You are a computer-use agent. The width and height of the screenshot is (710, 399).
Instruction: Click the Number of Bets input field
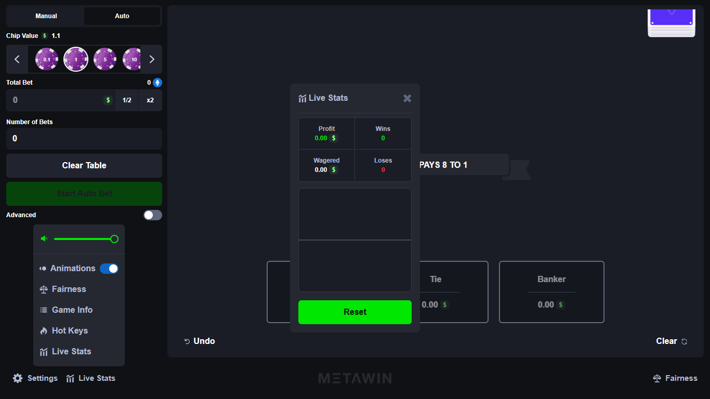coord(84,139)
